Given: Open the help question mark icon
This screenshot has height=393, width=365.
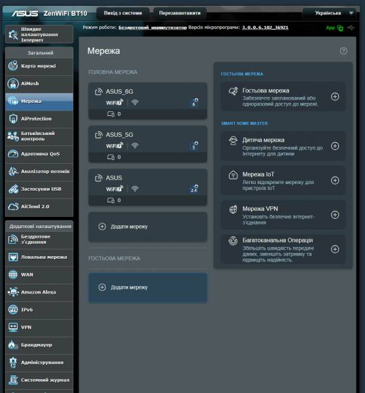Looking at the screenshot, I should (x=343, y=51).
